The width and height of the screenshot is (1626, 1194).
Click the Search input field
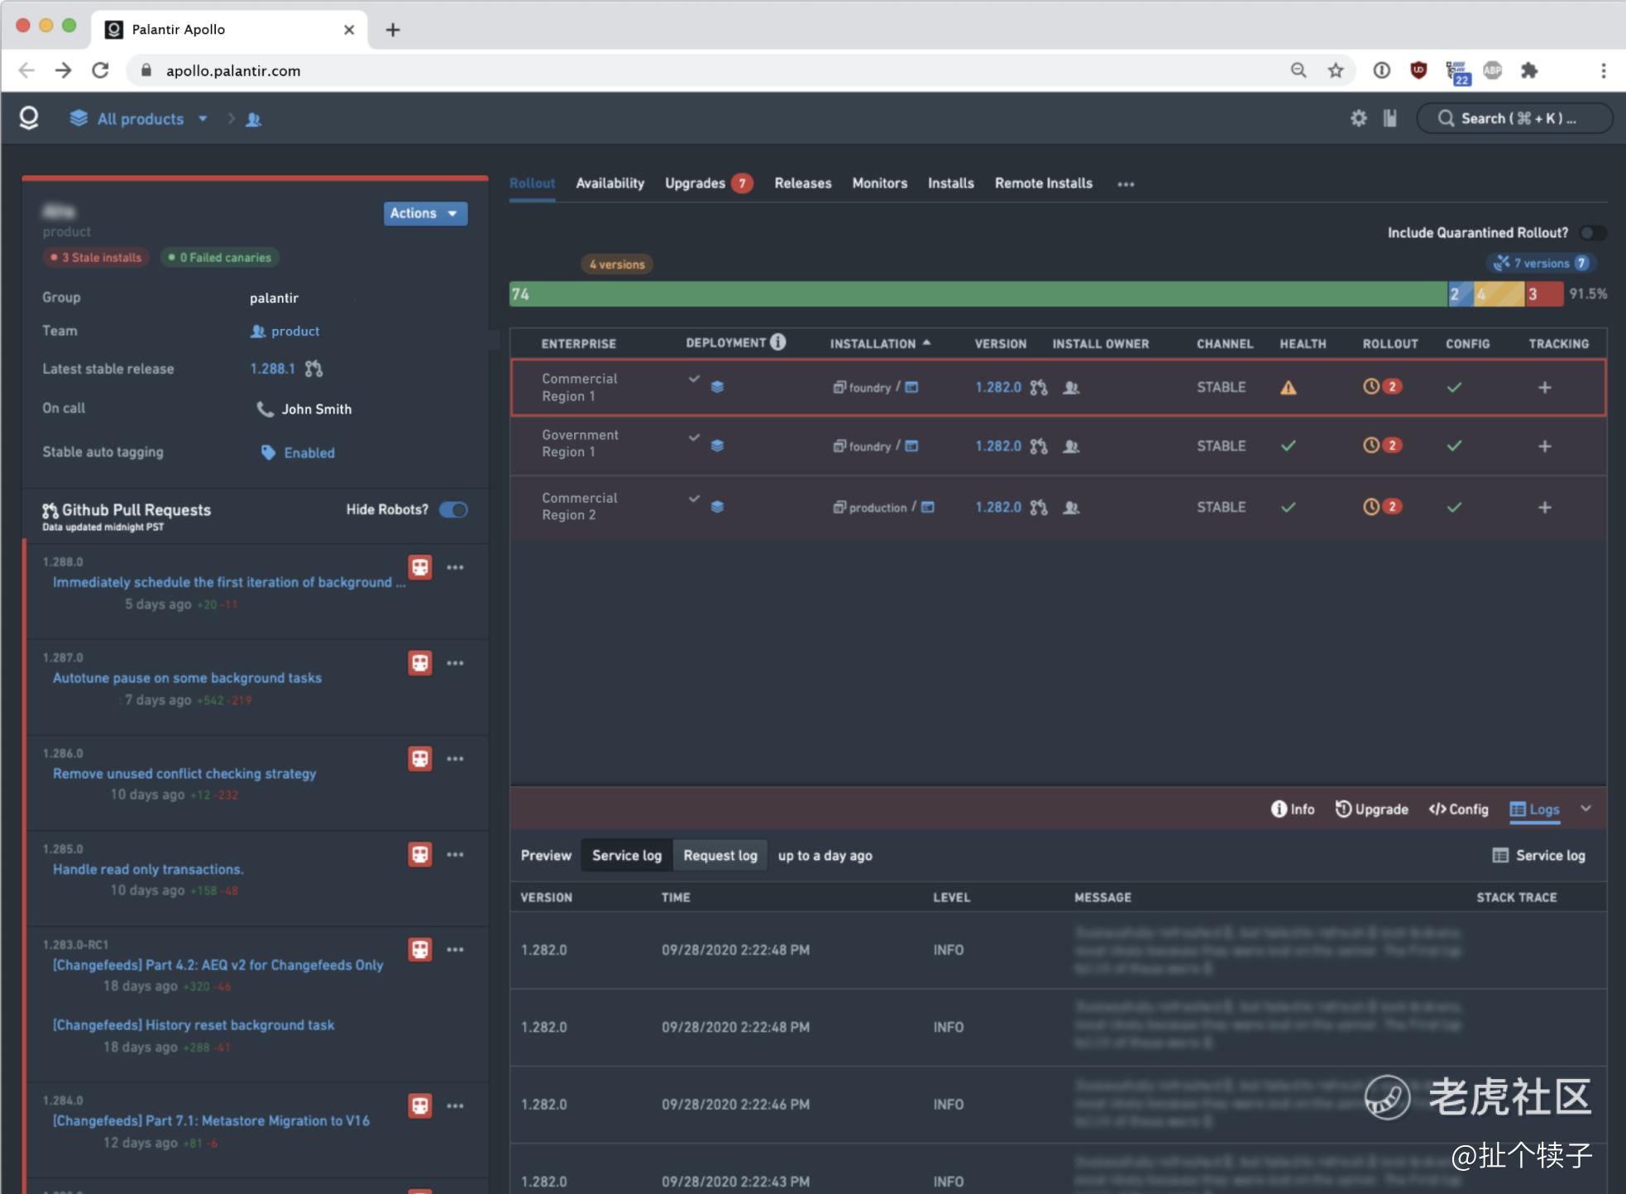click(1514, 118)
